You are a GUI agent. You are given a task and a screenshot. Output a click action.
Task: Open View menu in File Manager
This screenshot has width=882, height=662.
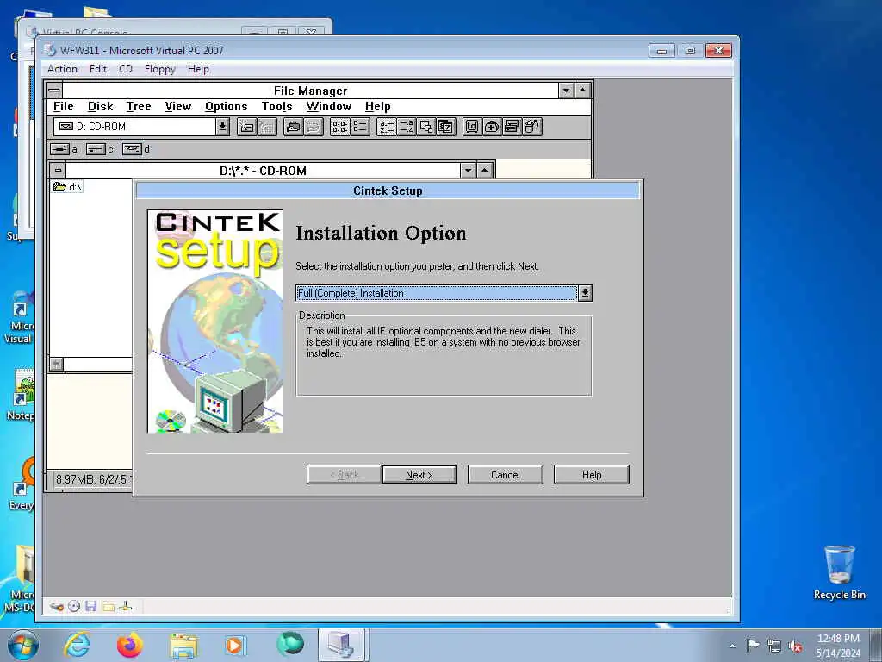pos(177,106)
